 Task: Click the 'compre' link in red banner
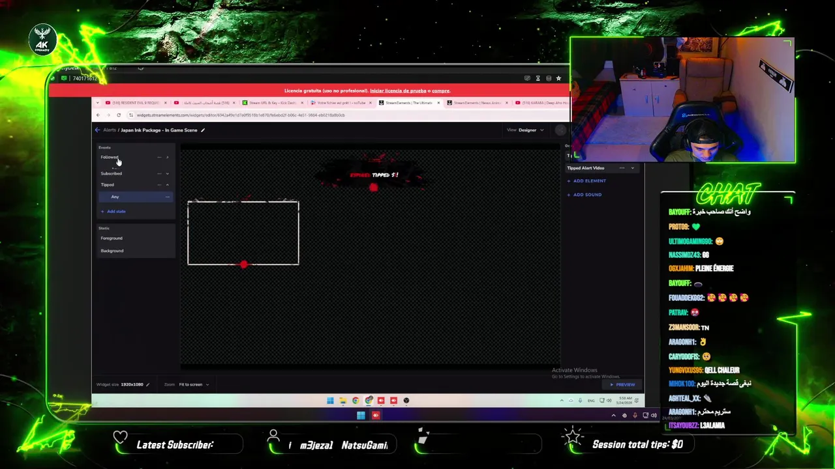[440, 91]
